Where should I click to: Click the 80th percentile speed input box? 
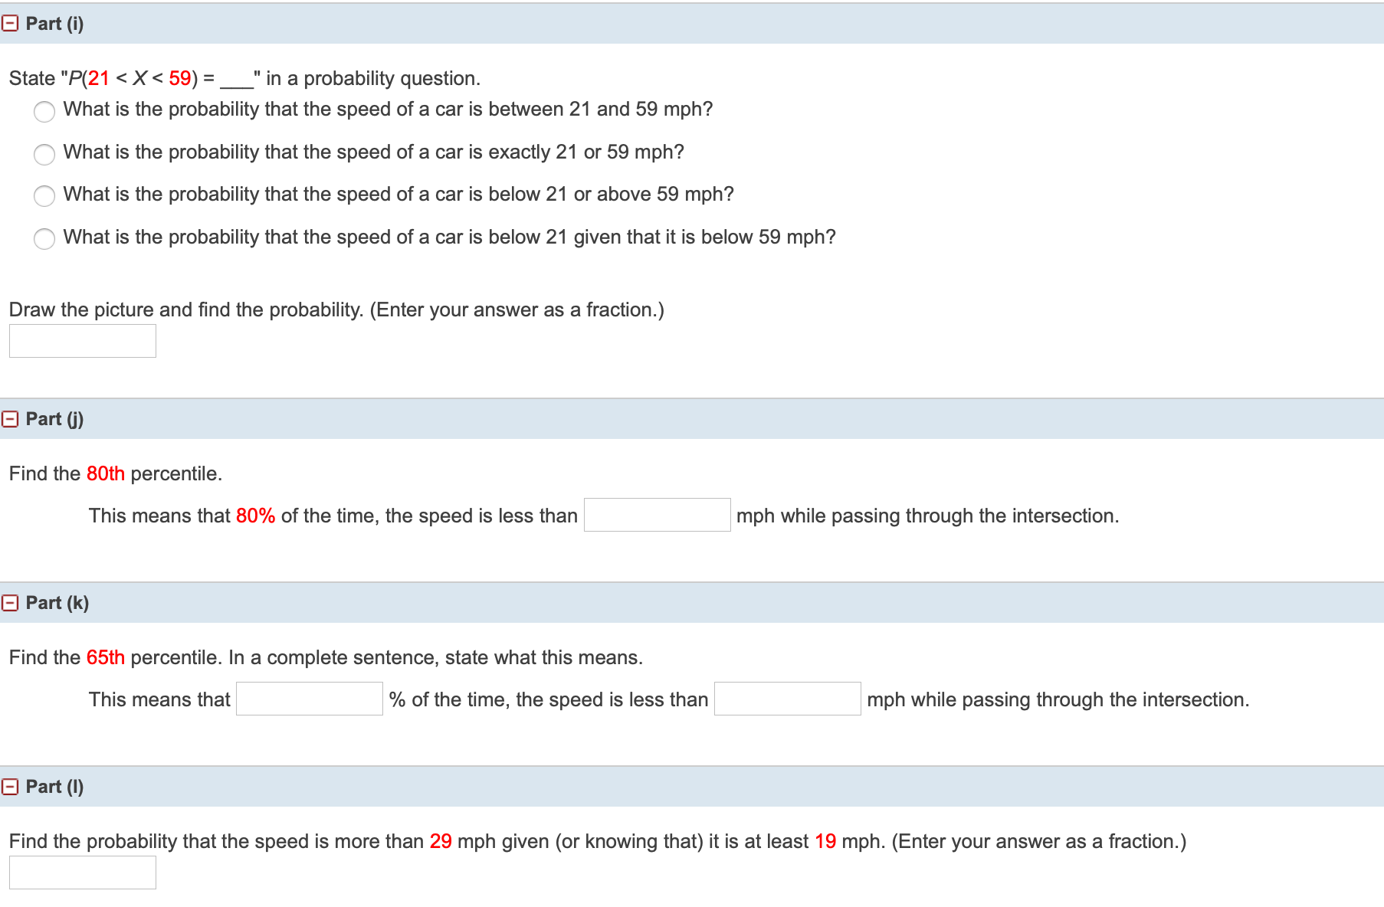(x=657, y=515)
